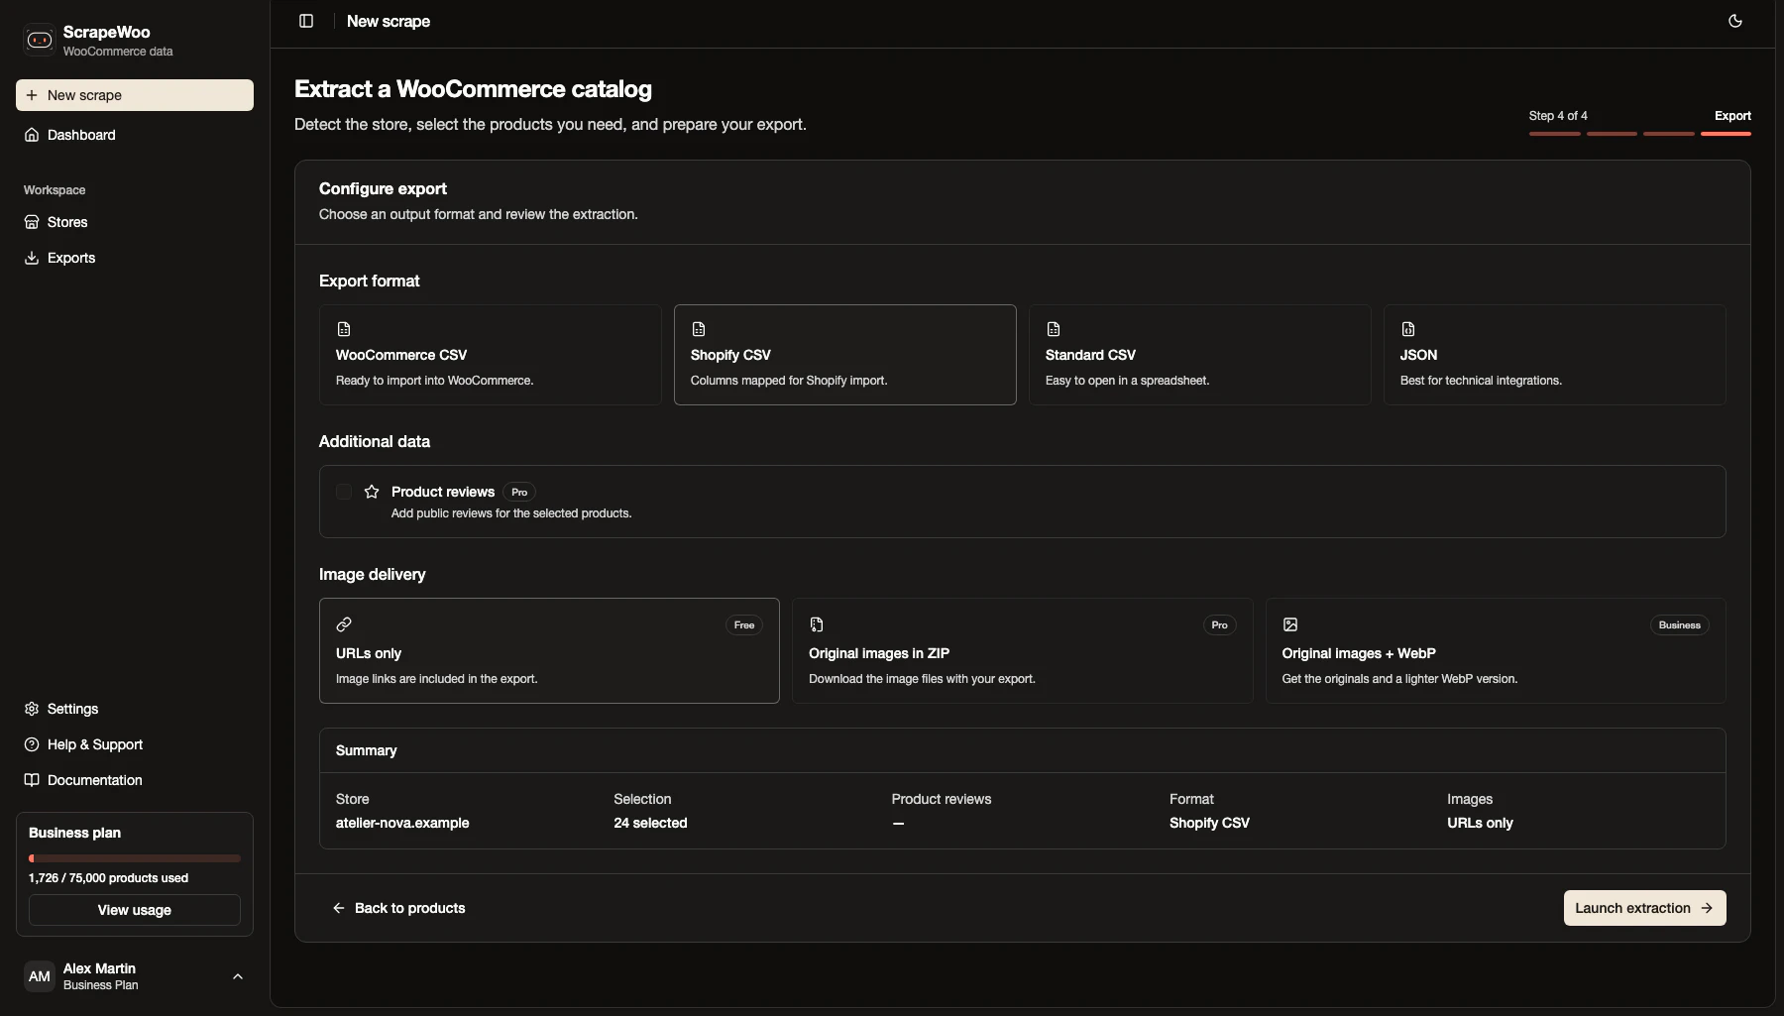Viewport: 1784px width, 1016px height.
Task: Click the ScrapeWoo robot logo icon
Action: point(40,40)
